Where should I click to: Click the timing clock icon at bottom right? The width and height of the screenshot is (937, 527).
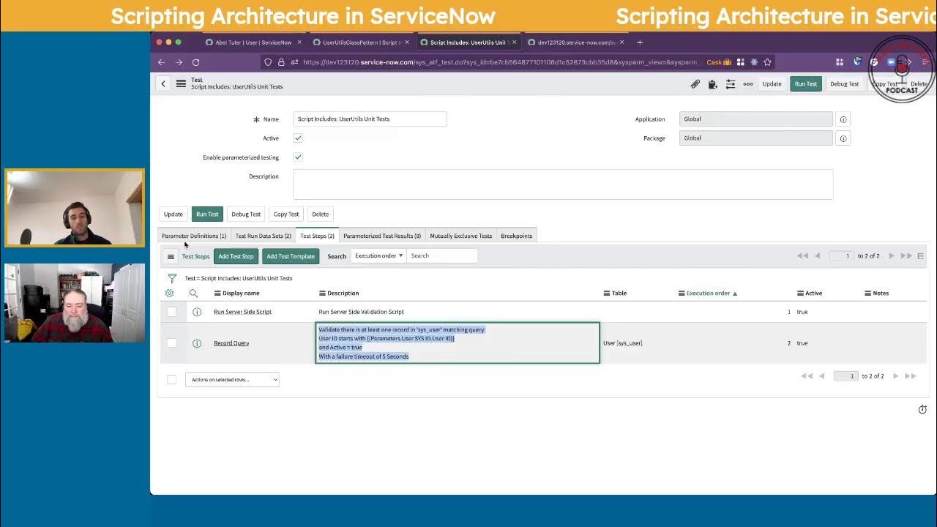pos(922,409)
